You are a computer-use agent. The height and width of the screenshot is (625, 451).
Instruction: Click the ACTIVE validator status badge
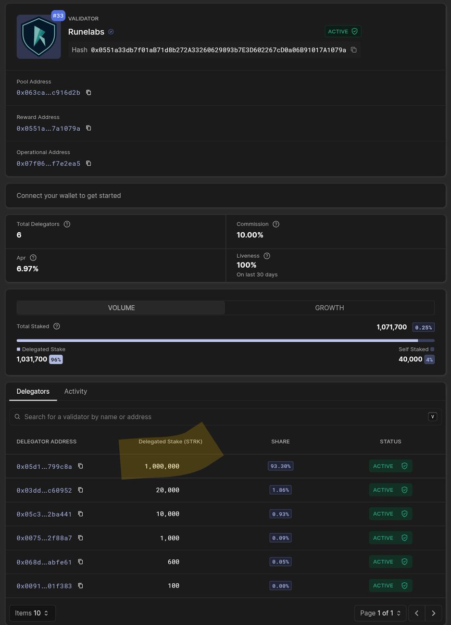(343, 31)
